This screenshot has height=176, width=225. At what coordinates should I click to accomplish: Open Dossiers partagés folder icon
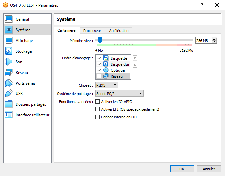(x=9, y=104)
